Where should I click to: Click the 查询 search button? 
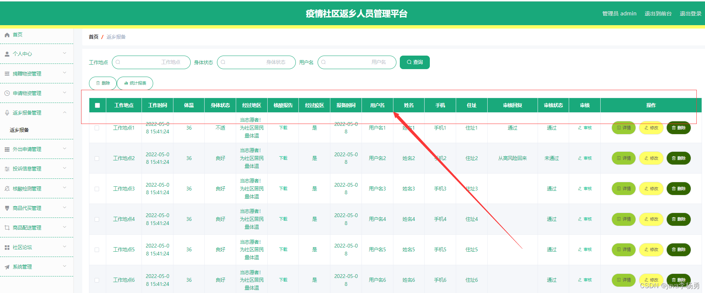tap(415, 62)
